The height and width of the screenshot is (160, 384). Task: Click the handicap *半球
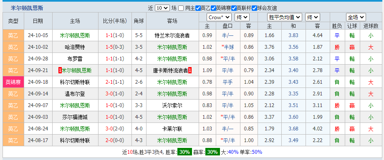tap(227, 47)
